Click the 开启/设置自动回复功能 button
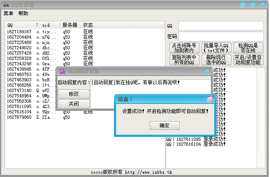This screenshot has width=270, height=177. click(x=248, y=60)
